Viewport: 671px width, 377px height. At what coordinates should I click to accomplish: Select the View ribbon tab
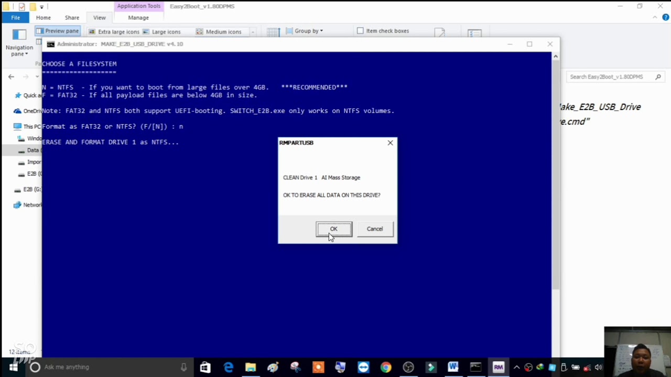point(99,18)
